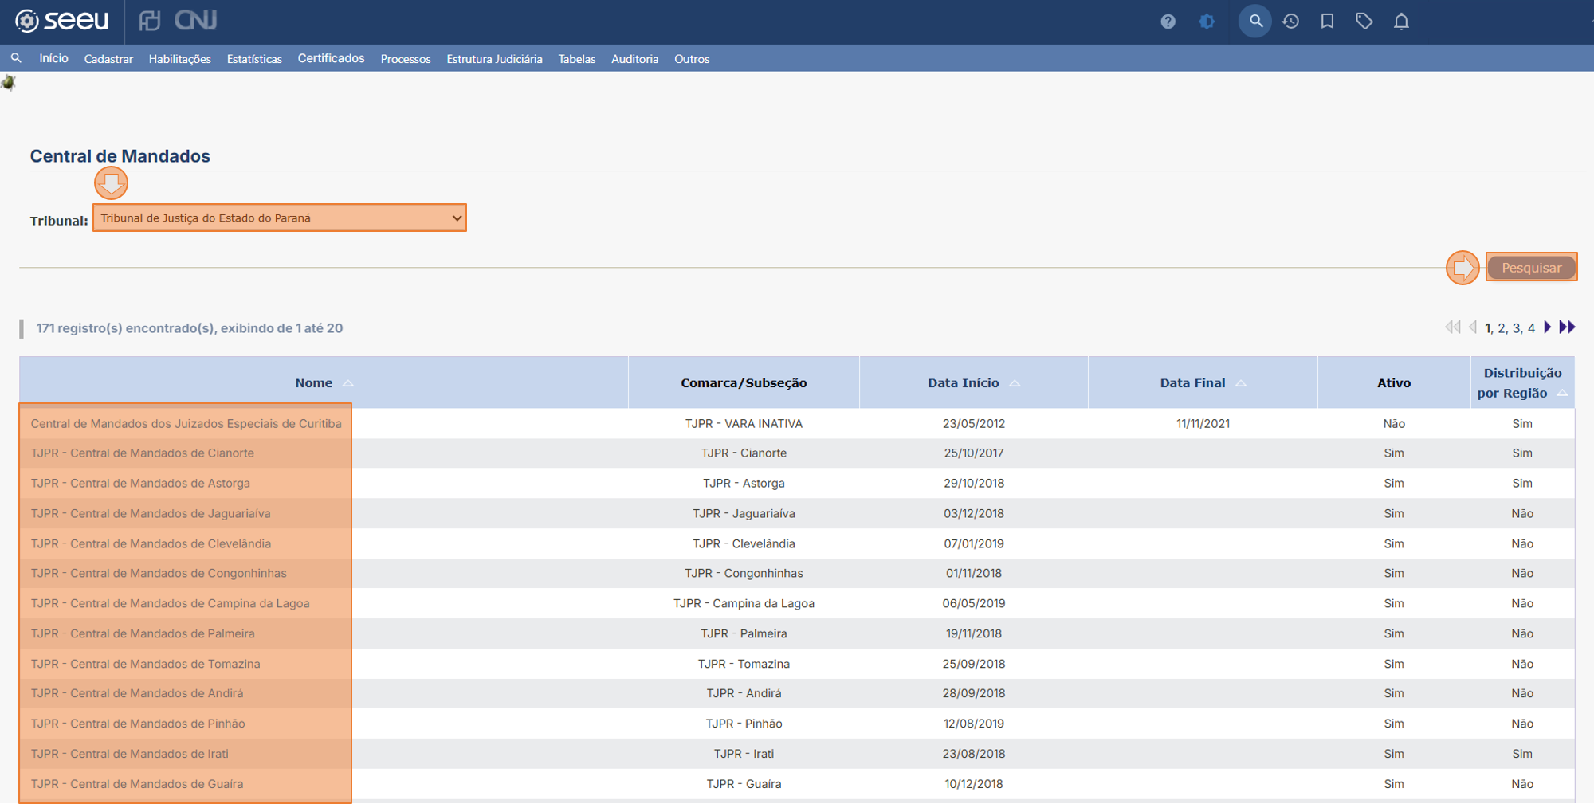The width and height of the screenshot is (1594, 804).
Task: Go to the next results page arrow
Action: click(x=1547, y=327)
